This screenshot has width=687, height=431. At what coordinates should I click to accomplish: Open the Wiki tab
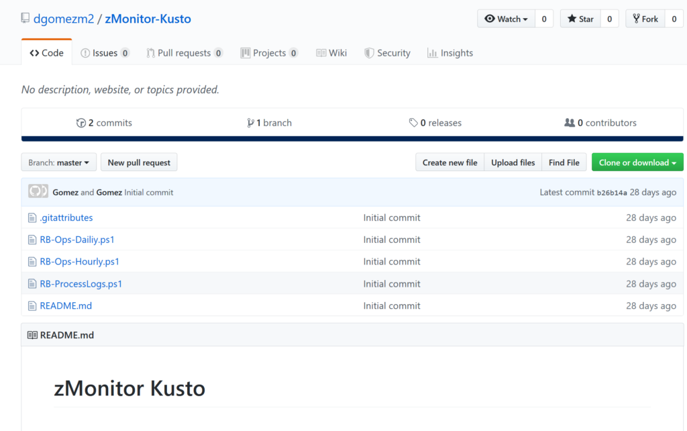click(331, 53)
